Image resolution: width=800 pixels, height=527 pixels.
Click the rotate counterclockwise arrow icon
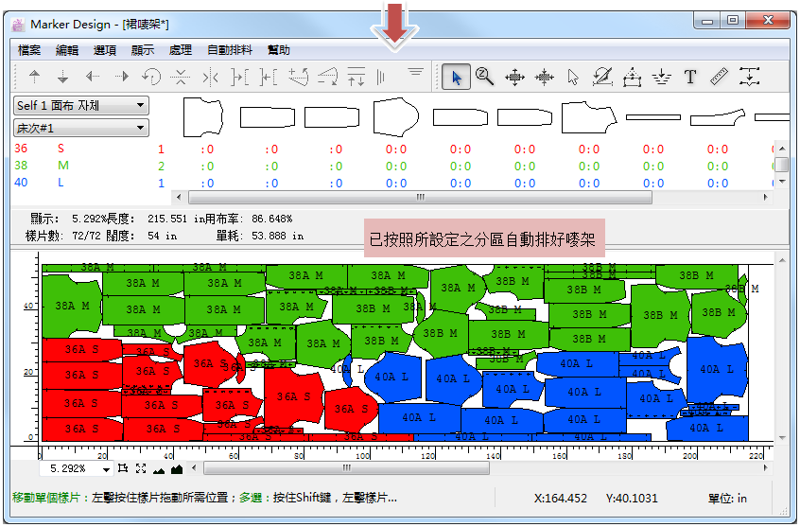click(151, 78)
